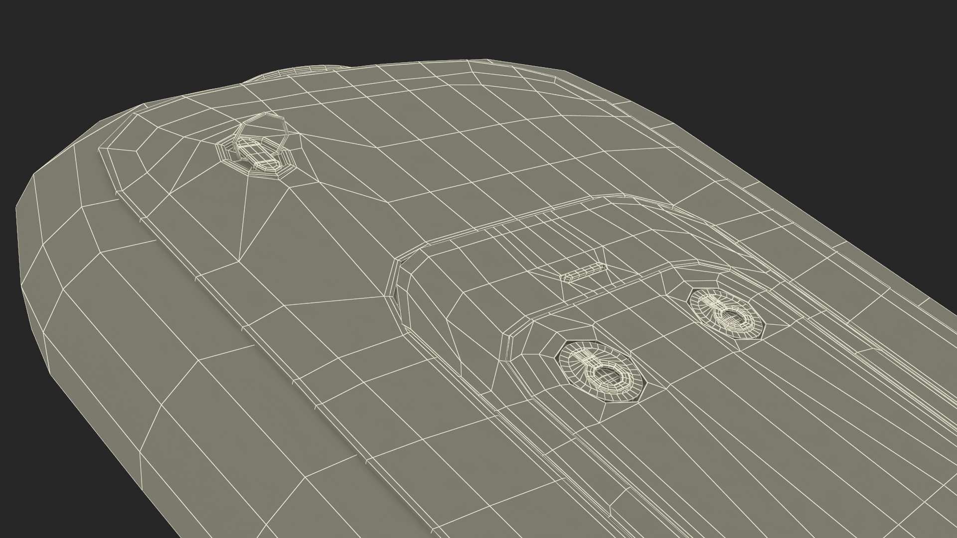Click the small rectangular slot on raised panel
The image size is (957, 538).
(x=583, y=273)
